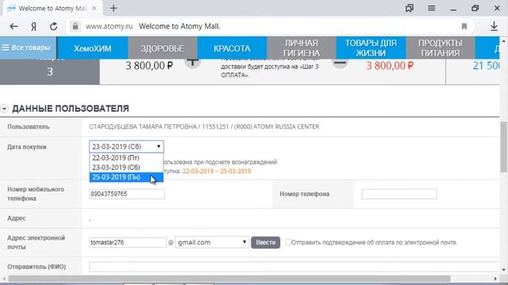
Task: Click horizontal scrollbar right arrow
Action: tap(495, 279)
